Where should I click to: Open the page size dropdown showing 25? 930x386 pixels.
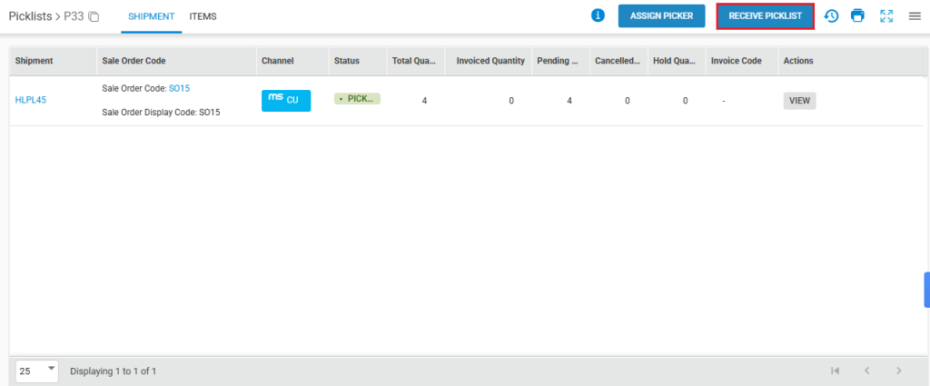coord(37,371)
